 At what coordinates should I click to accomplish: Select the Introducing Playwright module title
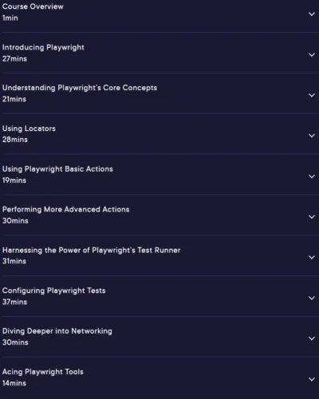pyautogui.click(x=43, y=48)
